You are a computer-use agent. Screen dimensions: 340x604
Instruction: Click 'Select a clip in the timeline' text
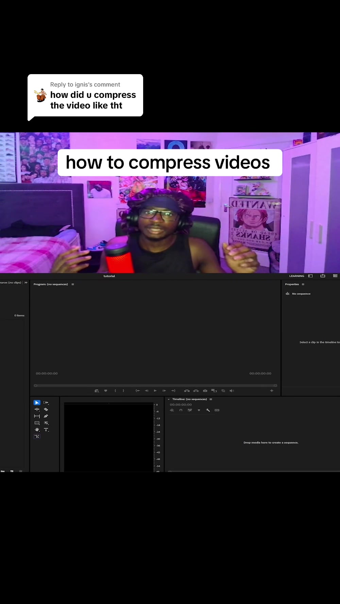(x=319, y=342)
